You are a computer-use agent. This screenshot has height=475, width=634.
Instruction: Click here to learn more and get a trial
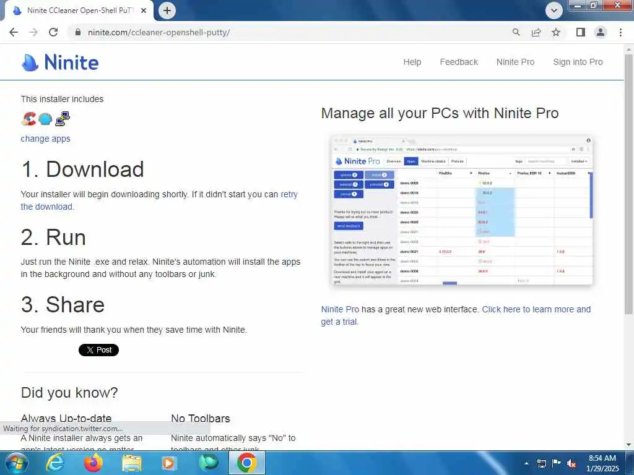tap(536, 309)
